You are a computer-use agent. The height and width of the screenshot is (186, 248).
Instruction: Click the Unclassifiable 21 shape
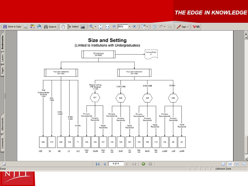[x=151, y=54]
